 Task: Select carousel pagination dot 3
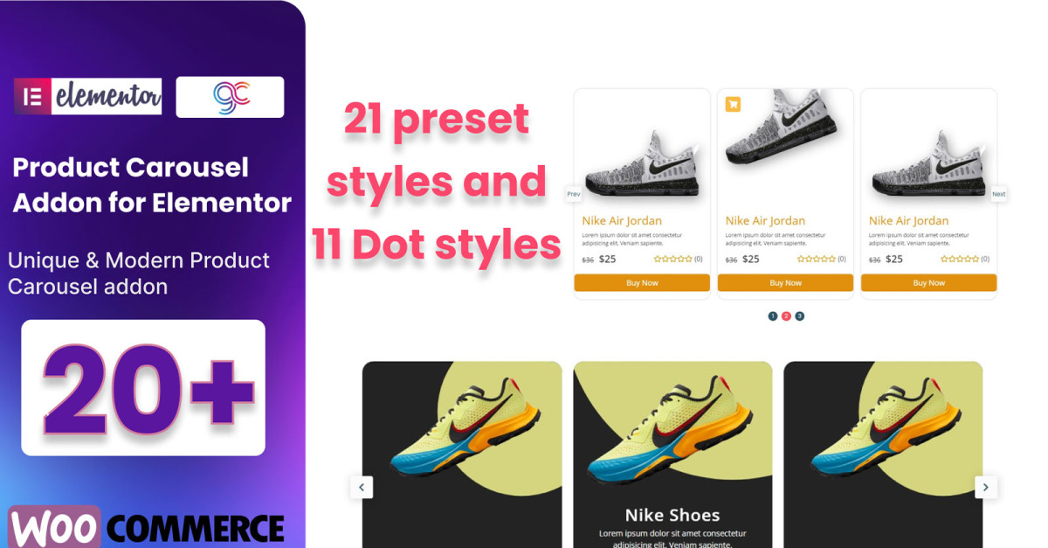click(799, 316)
